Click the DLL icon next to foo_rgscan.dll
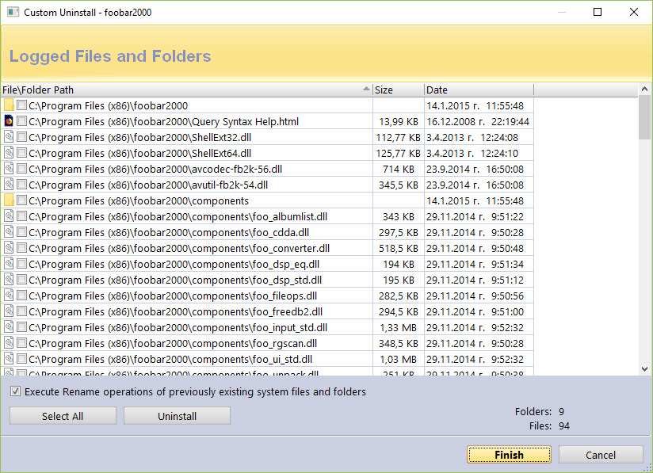The width and height of the screenshot is (653, 473). point(9,343)
